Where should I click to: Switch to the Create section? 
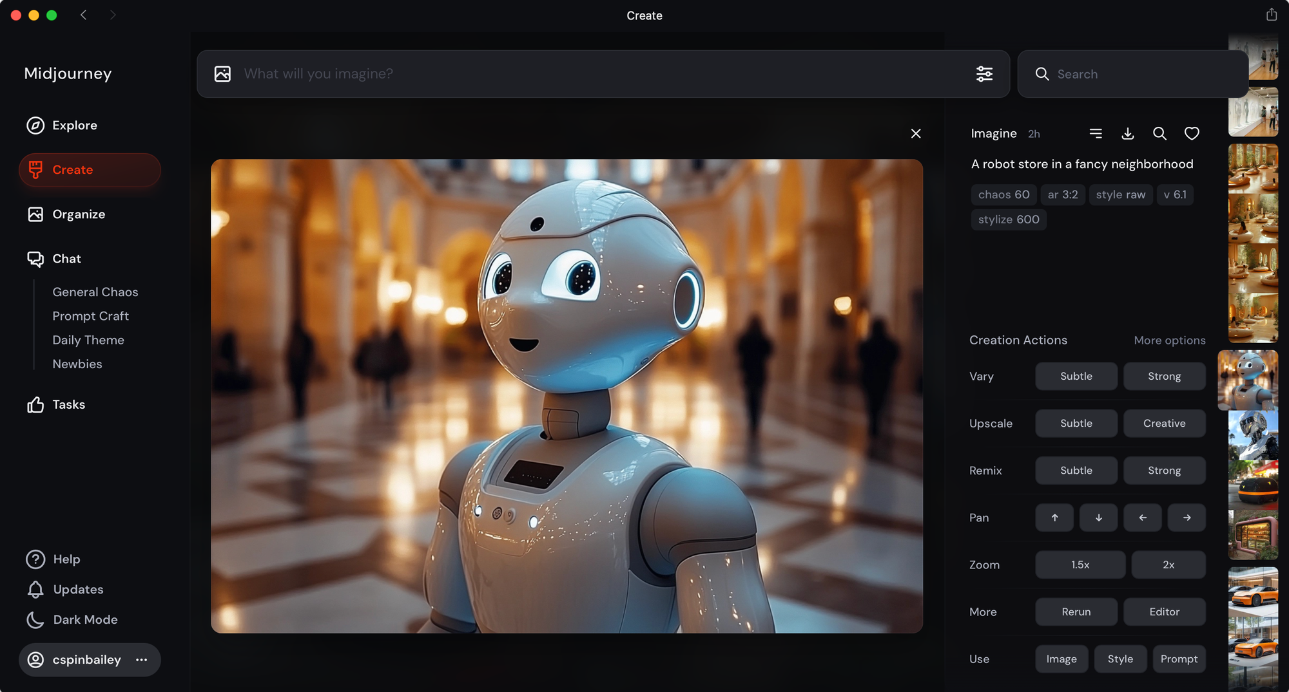(x=72, y=170)
